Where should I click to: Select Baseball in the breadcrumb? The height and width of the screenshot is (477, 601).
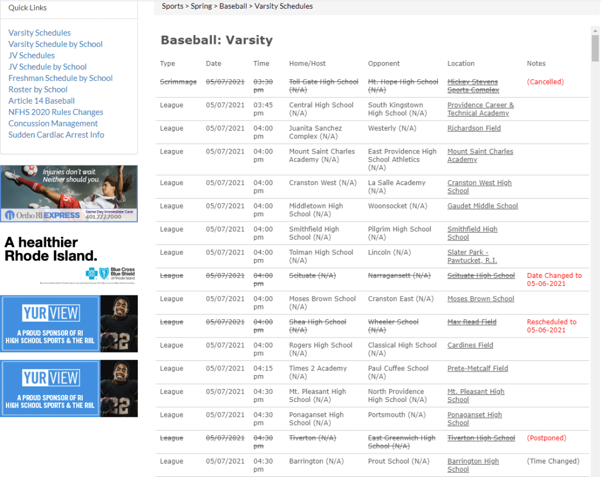(x=233, y=6)
